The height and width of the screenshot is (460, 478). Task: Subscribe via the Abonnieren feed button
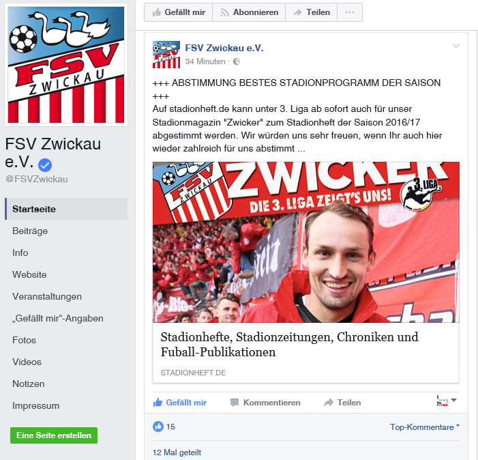[249, 12]
